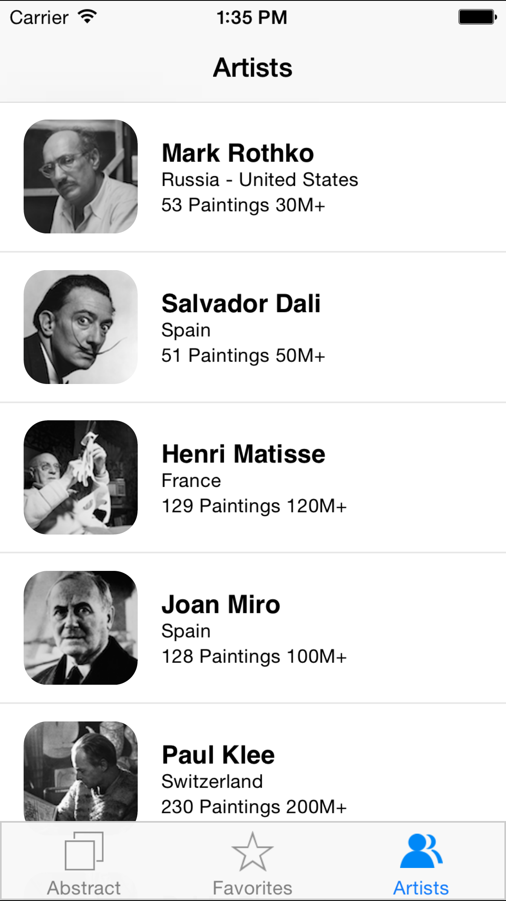506x901 pixels.
Task: Select the Artists tab label
Action: point(421,888)
